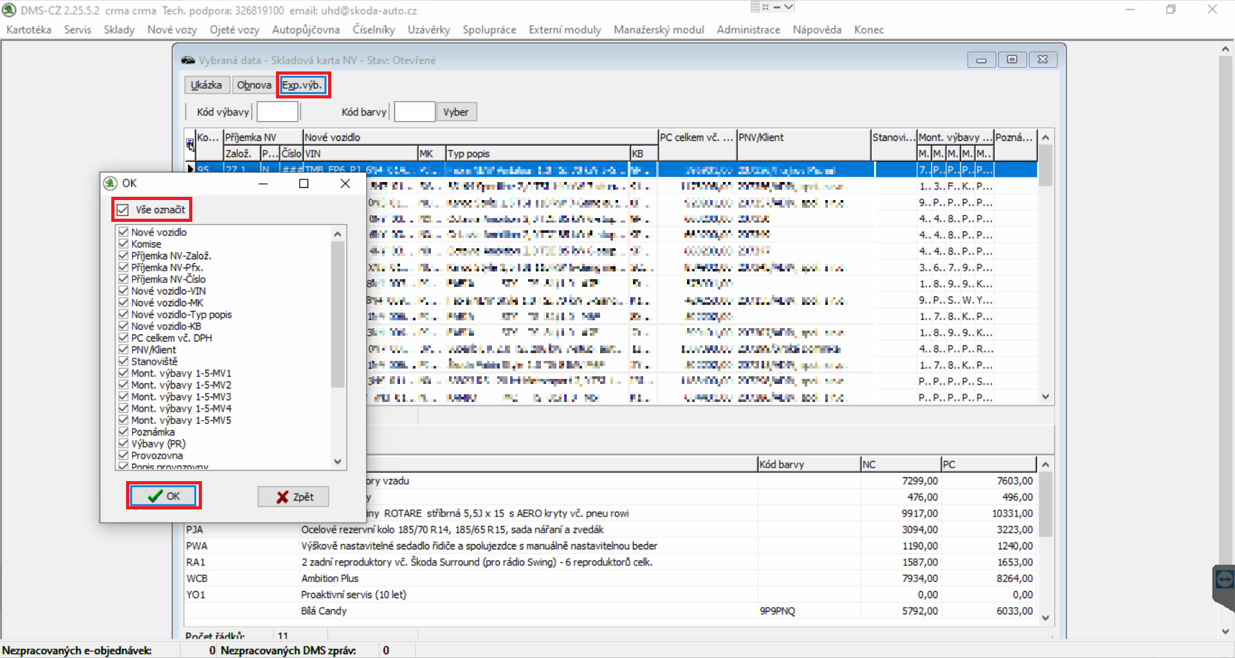1235x658 pixels.
Task: Click the car icon in Vybraná data window
Action: 188,60
